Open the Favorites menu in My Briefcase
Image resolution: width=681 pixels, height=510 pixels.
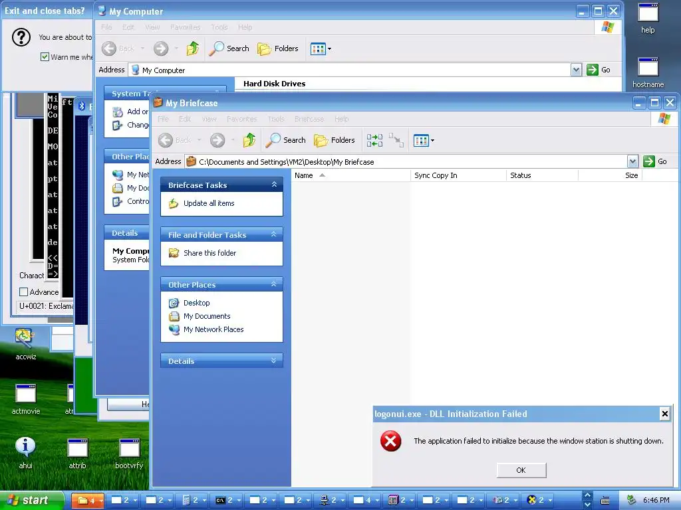coord(241,119)
